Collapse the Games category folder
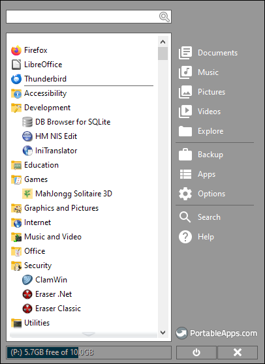 click(16, 179)
